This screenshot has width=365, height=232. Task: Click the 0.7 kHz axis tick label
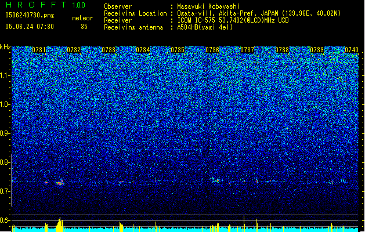click(x=5, y=191)
